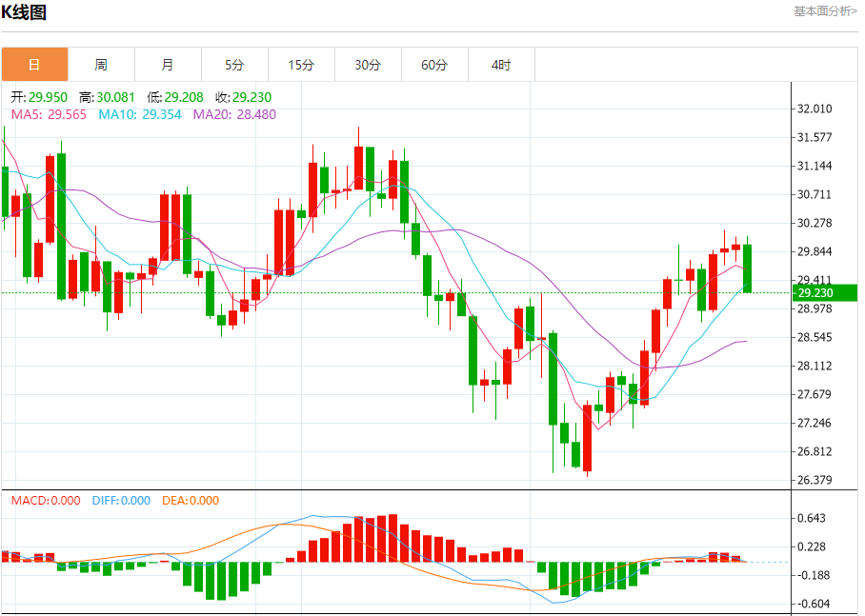The width and height of the screenshot is (865, 616).
Task: Click the MACD:0.000 indicator label
Action: click(x=46, y=501)
